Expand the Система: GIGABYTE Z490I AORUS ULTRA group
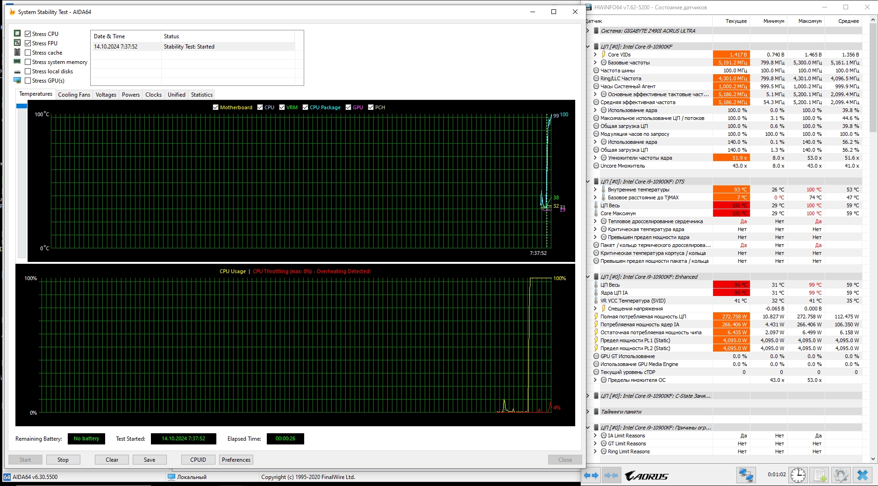The height and width of the screenshot is (486, 878). 588,31
